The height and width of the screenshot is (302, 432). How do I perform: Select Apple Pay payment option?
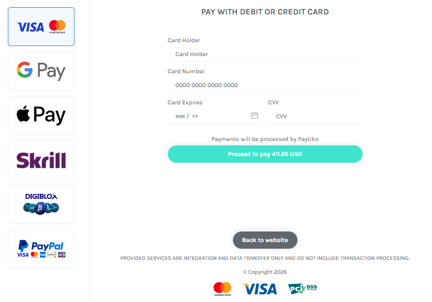(41, 115)
